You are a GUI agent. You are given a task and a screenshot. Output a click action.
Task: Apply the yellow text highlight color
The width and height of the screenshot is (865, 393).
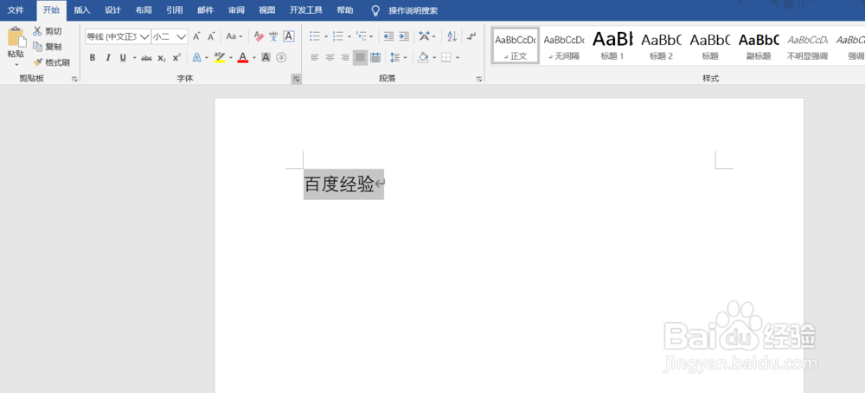219,57
